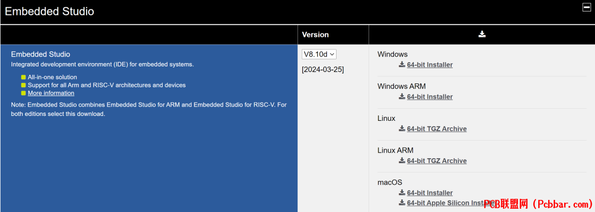
Task: Click download icon beside Windows 64-bit Installer
Action: pyautogui.click(x=402, y=64)
